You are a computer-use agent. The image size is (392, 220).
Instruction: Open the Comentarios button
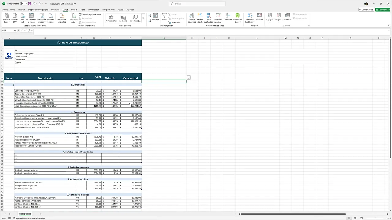click(366, 10)
